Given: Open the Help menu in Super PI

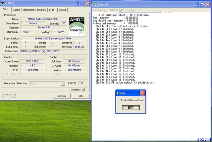Looking at the screenshot, I should tap(130, 10).
